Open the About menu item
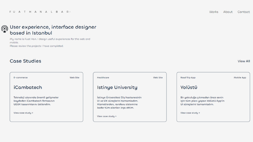Screen dimensions: 253x142 (228, 12)
